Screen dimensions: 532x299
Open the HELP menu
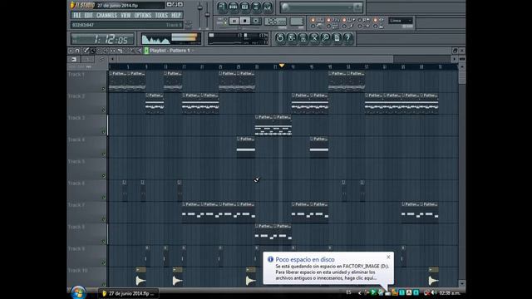click(x=175, y=15)
